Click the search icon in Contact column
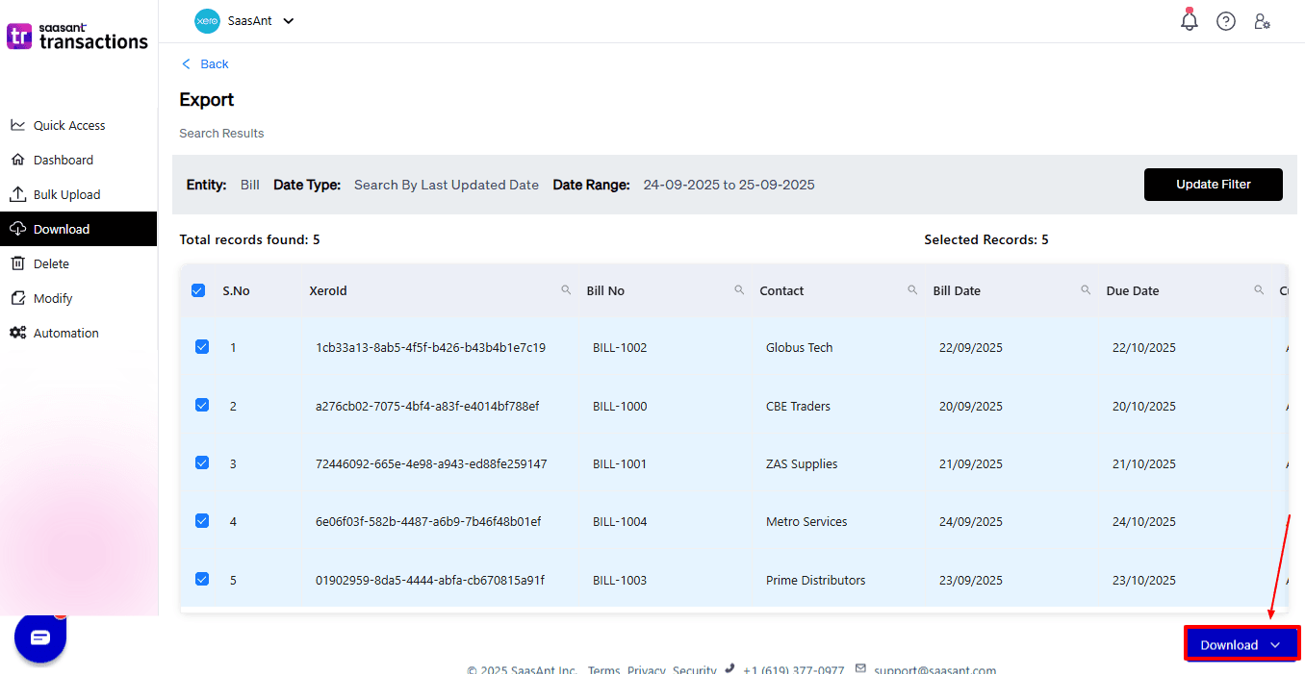Screen dimensions: 1305x674 pos(912,290)
